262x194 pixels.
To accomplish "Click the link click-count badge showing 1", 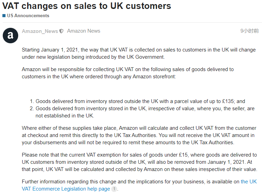I will coord(114,189).
